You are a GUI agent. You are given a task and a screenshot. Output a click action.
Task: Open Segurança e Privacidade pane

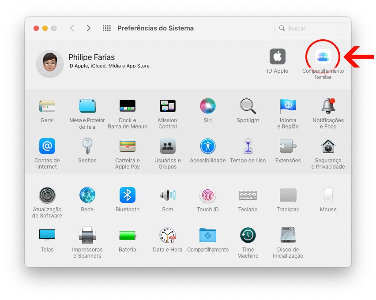[328, 146]
